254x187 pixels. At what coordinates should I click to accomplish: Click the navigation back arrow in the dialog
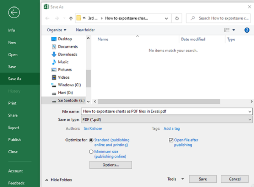[x=47, y=18]
